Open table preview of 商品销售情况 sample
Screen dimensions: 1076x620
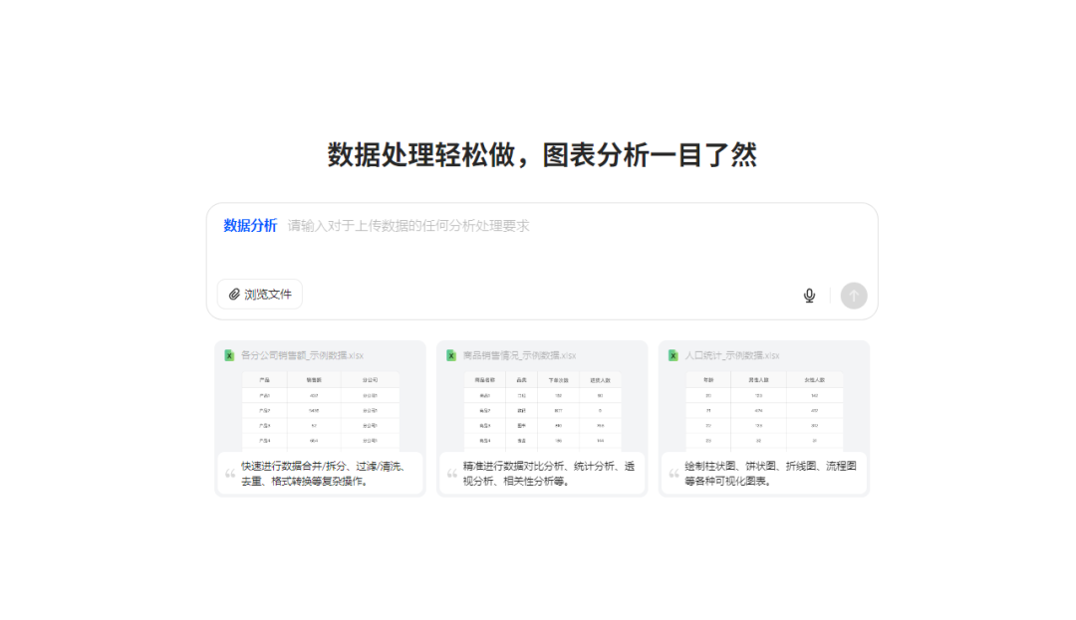pyautogui.click(x=542, y=411)
